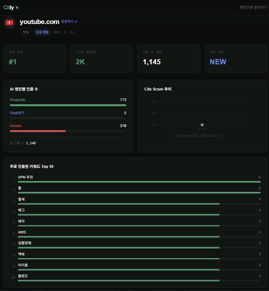Click the 클로드 keyword progress bar
This screenshot has height=291, width=269.
139,281
